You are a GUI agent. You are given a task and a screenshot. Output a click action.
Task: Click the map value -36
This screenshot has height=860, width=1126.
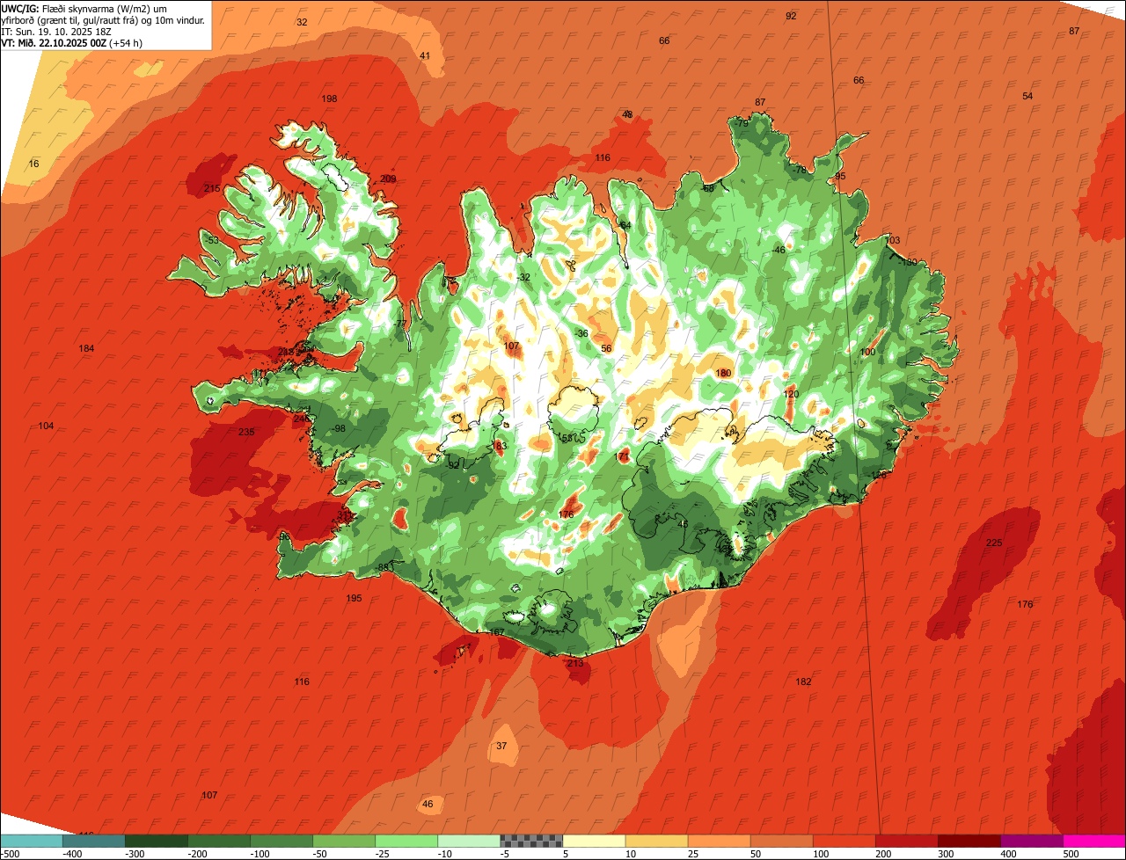(x=581, y=333)
